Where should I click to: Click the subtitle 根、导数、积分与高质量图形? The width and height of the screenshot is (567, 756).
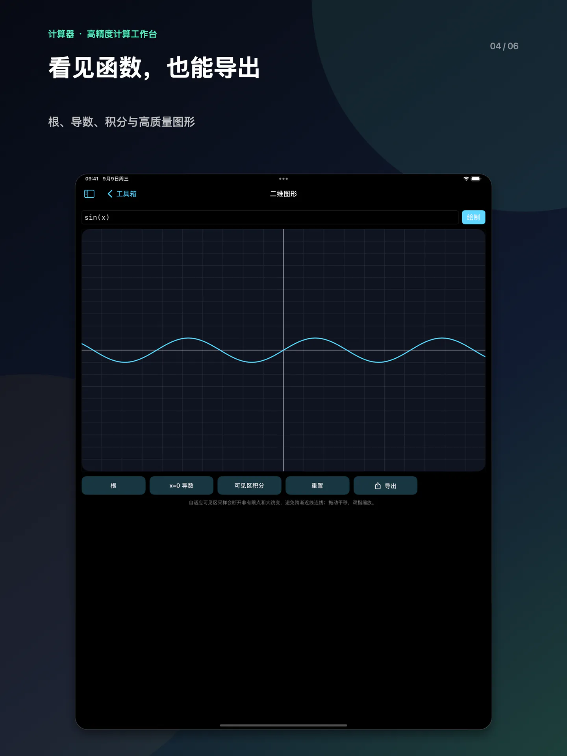(122, 122)
